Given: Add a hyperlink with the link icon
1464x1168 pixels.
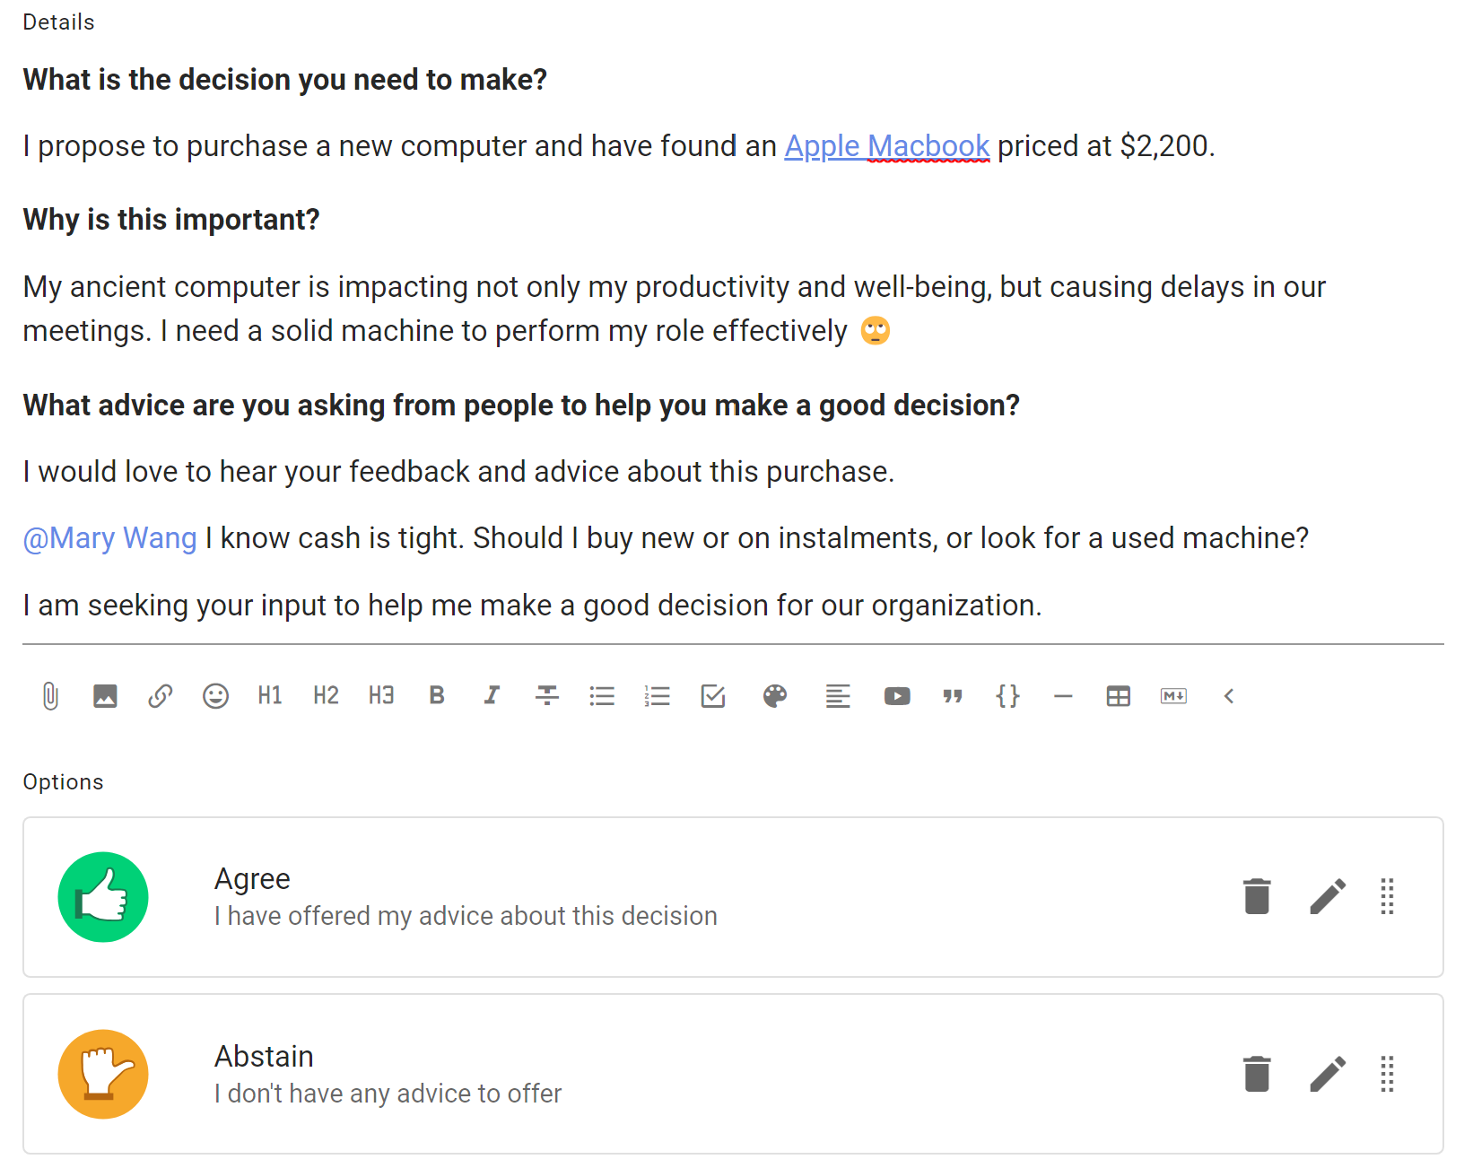Looking at the screenshot, I should tap(161, 696).
